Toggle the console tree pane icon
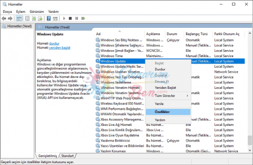 (x=19, y=19)
